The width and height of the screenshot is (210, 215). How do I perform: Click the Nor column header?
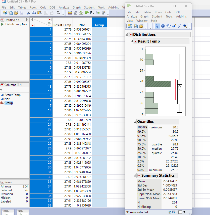coord(82,25)
